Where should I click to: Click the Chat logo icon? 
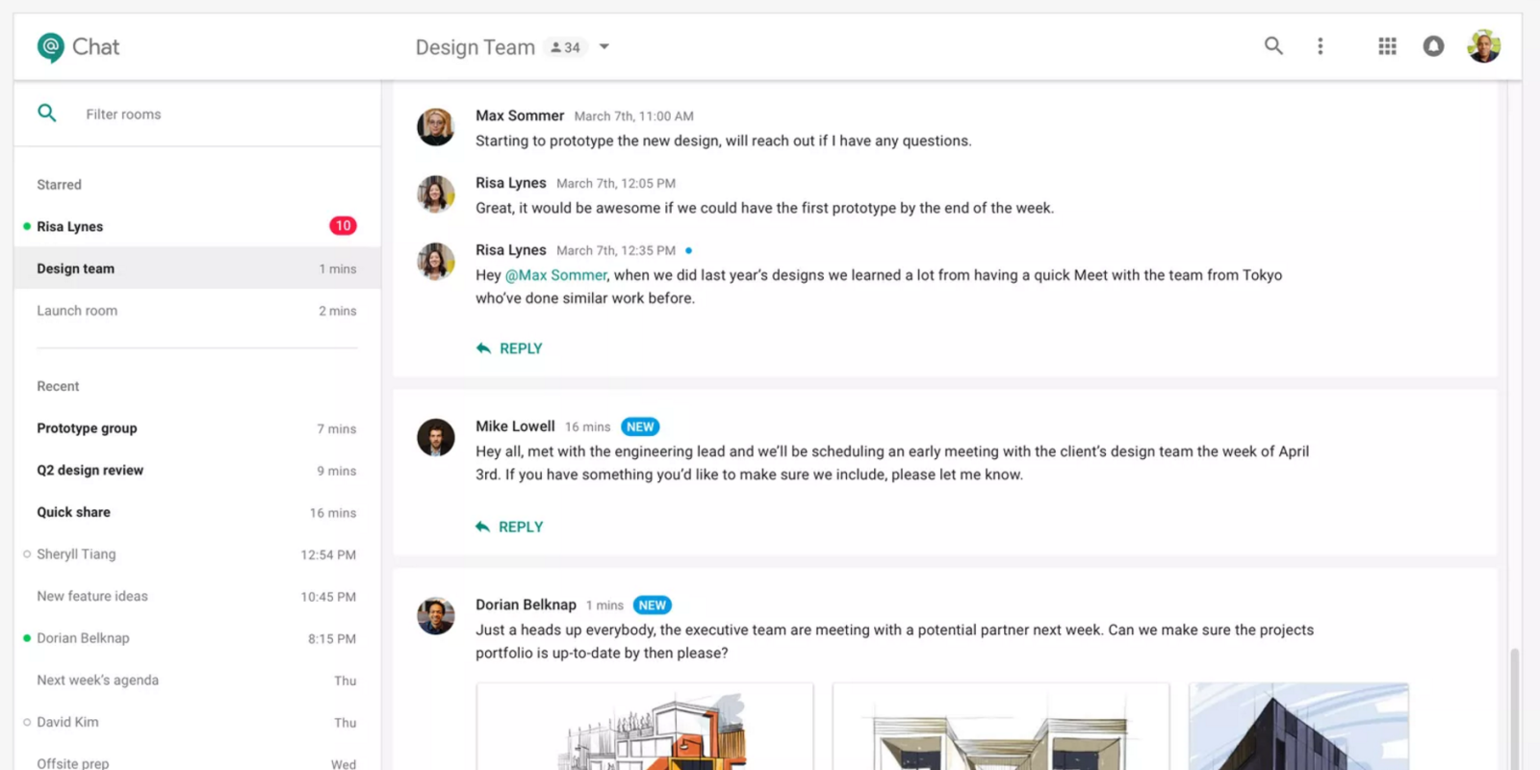pos(50,47)
